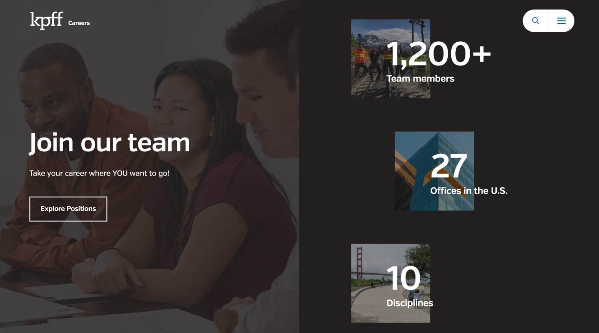Click the "Offices in the U.S." label
Viewport: 599px width, 333px height.
469,191
